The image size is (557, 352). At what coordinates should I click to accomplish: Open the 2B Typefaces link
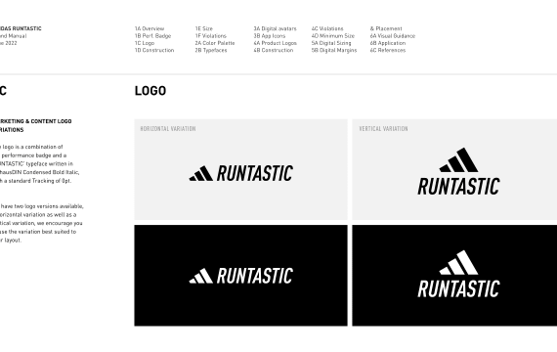pyautogui.click(x=211, y=50)
